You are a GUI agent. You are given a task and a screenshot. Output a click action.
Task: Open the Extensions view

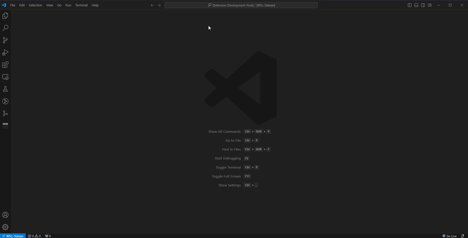pyautogui.click(x=5, y=65)
